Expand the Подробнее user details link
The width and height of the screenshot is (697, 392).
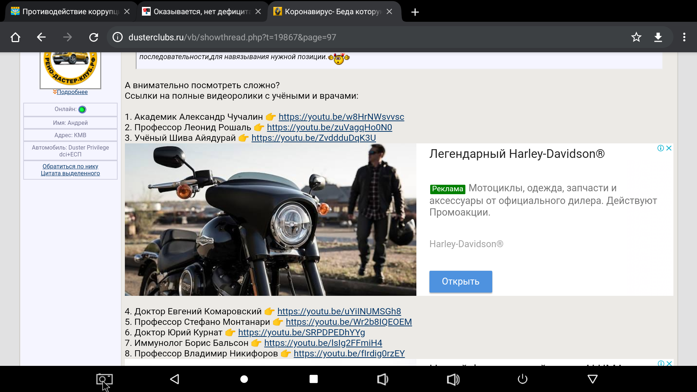click(72, 92)
